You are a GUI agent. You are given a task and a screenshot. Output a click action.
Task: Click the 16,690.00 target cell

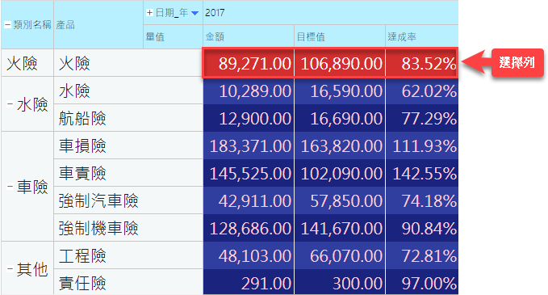pyautogui.click(x=340, y=118)
